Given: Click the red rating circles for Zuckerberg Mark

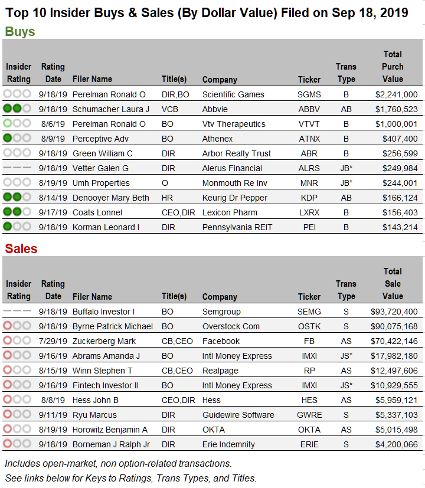Looking at the screenshot, I should (x=17, y=340).
